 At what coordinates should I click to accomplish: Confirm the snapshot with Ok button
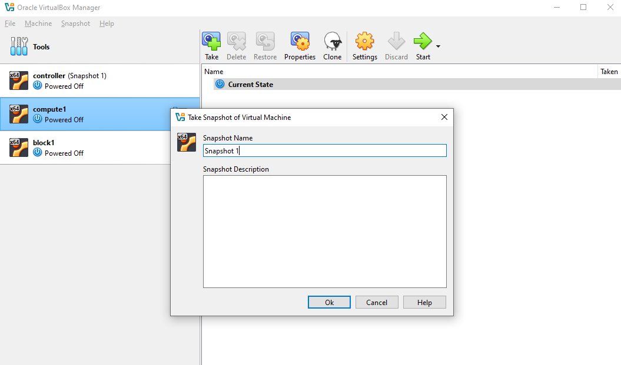point(329,302)
